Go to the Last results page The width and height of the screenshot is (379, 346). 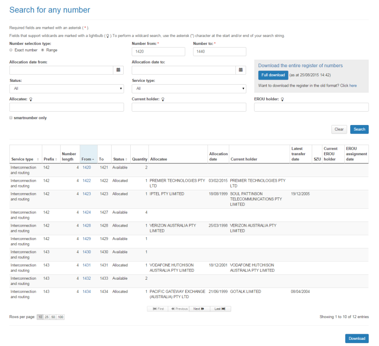220,309
